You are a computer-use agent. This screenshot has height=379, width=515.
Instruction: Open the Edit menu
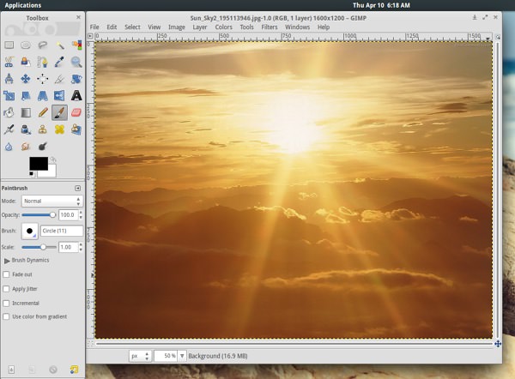112,27
